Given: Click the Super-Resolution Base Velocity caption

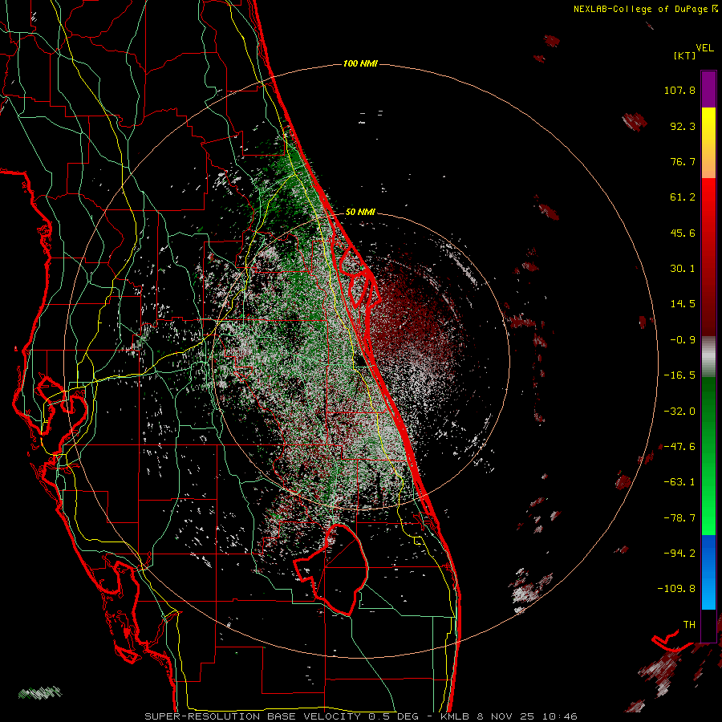Looking at the screenshot, I should click(x=360, y=716).
